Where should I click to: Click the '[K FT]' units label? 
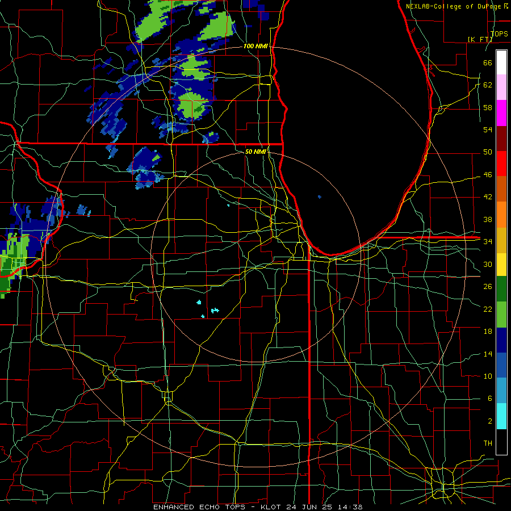pyautogui.click(x=480, y=39)
